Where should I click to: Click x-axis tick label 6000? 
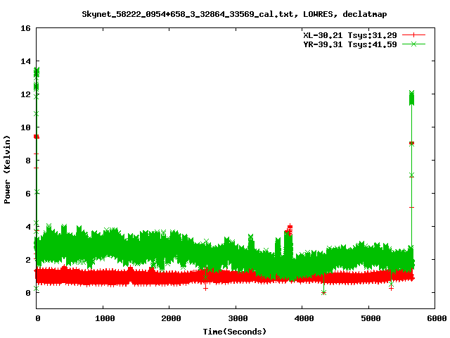click(437, 318)
